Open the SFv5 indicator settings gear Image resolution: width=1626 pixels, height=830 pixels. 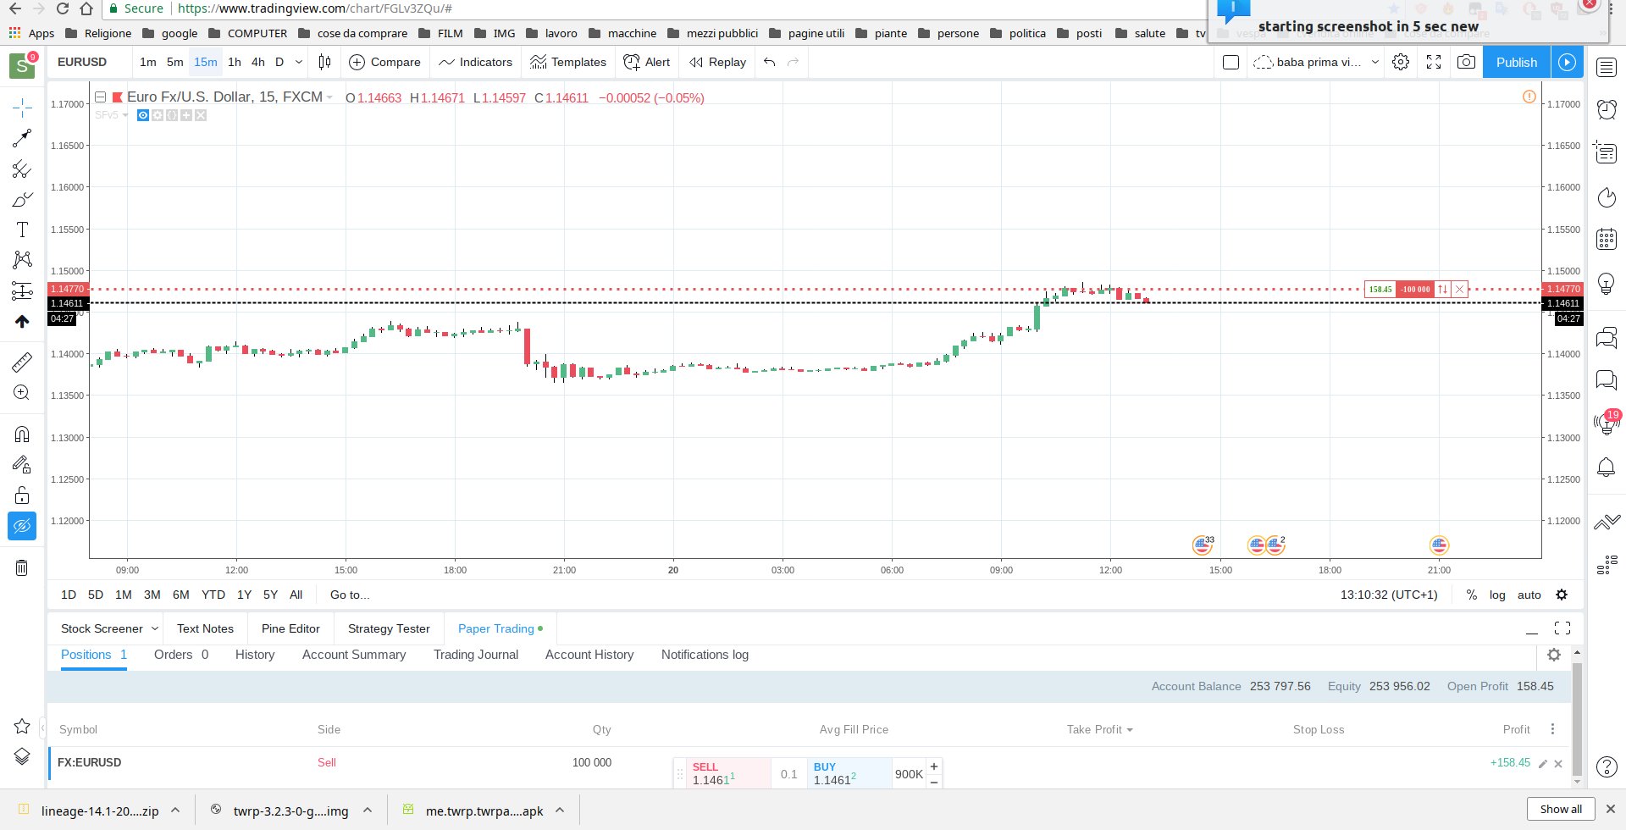pyautogui.click(x=158, y=115)
